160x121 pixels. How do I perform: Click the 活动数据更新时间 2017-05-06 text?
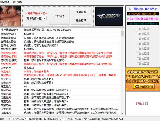coord(47,30)
